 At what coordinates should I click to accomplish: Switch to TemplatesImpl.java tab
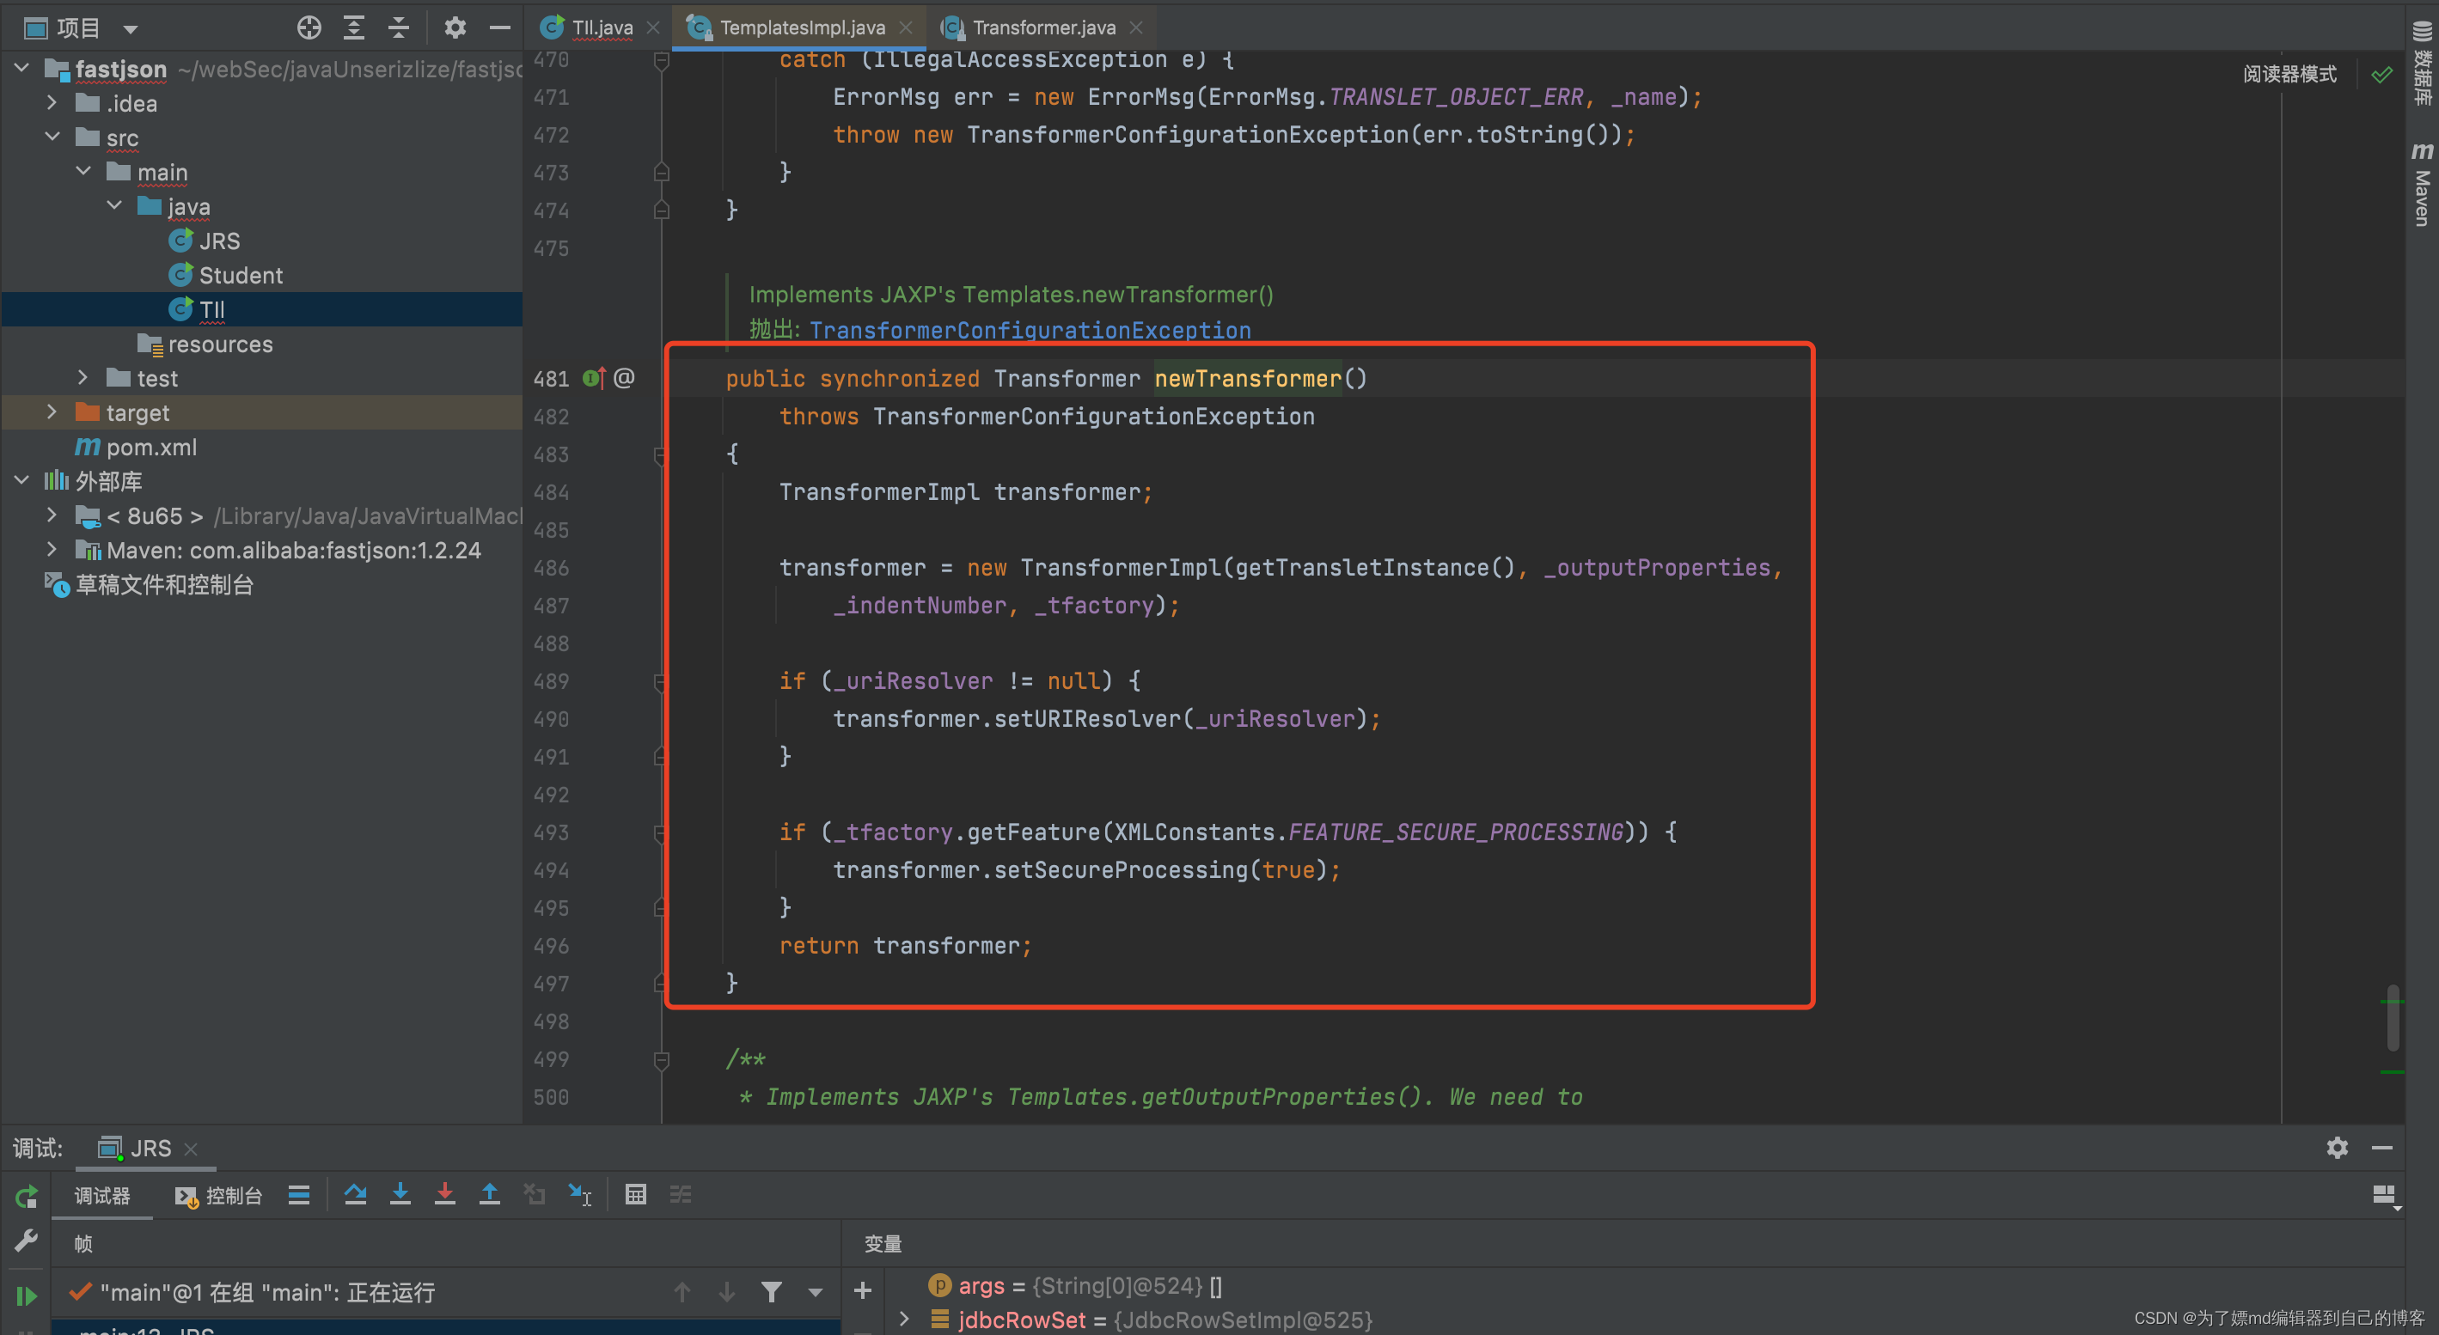click(x=802, y=28)
